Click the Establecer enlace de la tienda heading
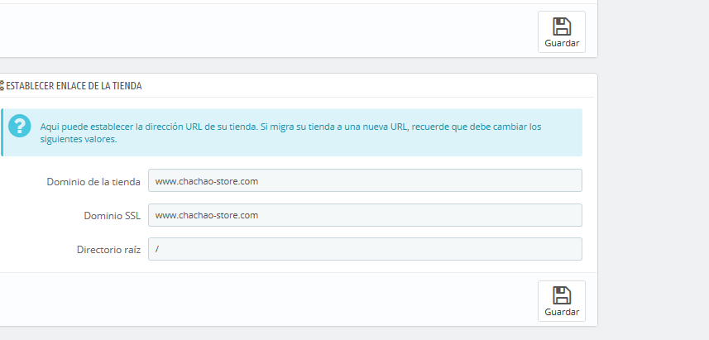The height and width of the screenshot is (340, 709). coord(74,85)
